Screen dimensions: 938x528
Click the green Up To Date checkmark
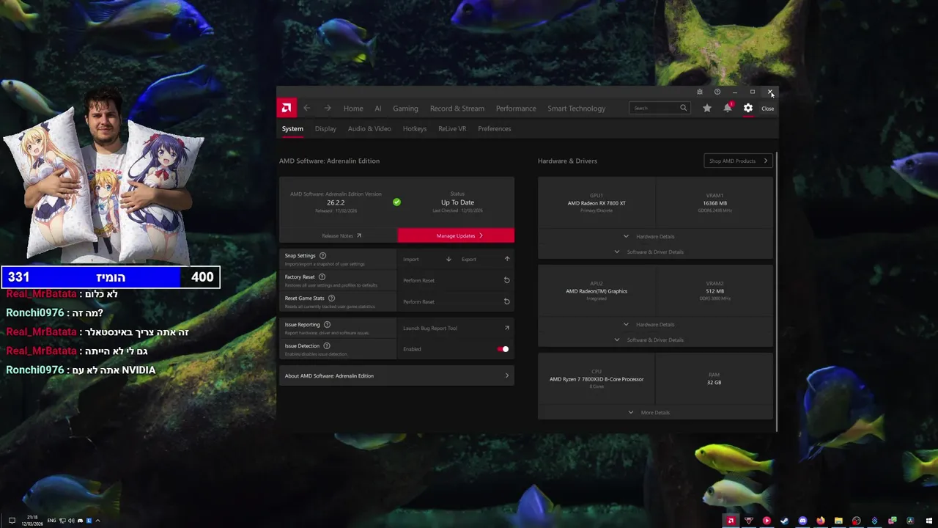pyautogui.click(x=396, y=202)
